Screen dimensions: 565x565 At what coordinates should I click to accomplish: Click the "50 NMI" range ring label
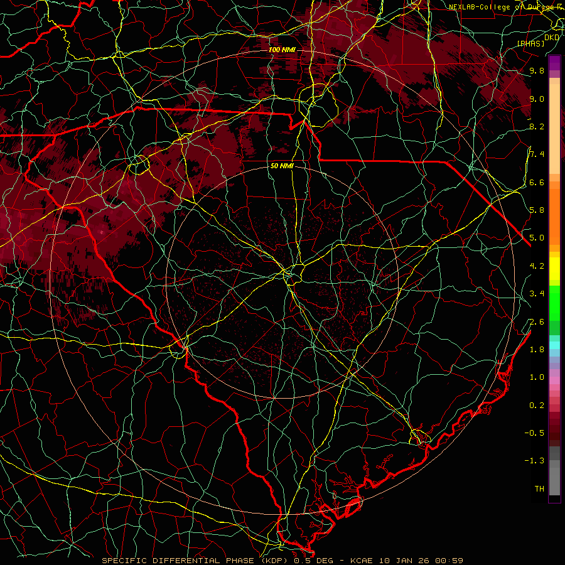coord(282,166)
